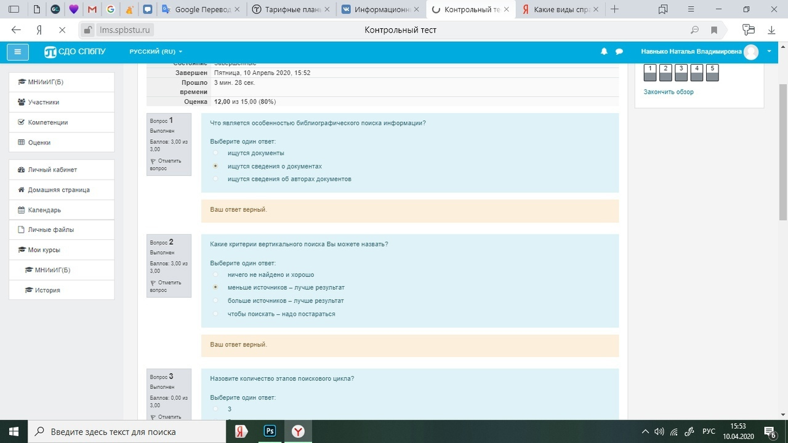
Task: Open Photoshop from the taskbar
Action: pyautogui.click(x=270, y=431)
